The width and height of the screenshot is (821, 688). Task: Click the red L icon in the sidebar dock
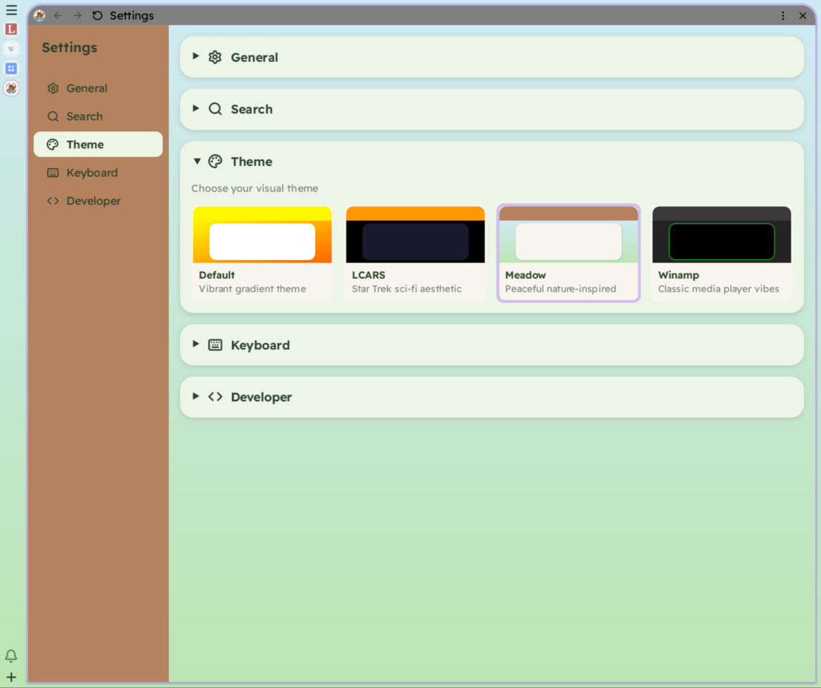[x=11, y=29]
